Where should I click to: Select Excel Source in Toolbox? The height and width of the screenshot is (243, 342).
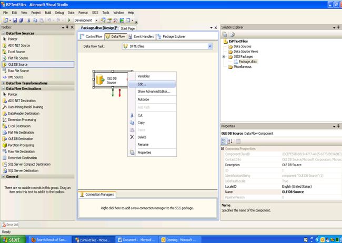[16, 52]
